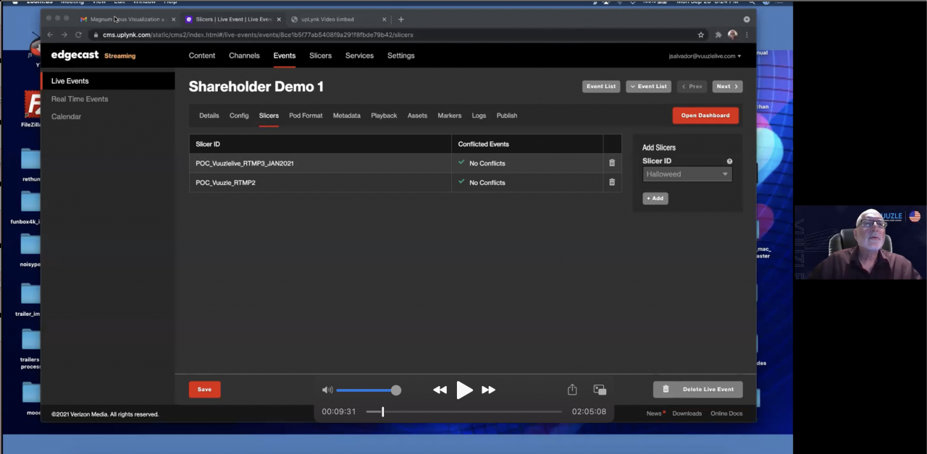Select Real Time Events in the sidebar
927x454 pixels.
click(80, 99)
